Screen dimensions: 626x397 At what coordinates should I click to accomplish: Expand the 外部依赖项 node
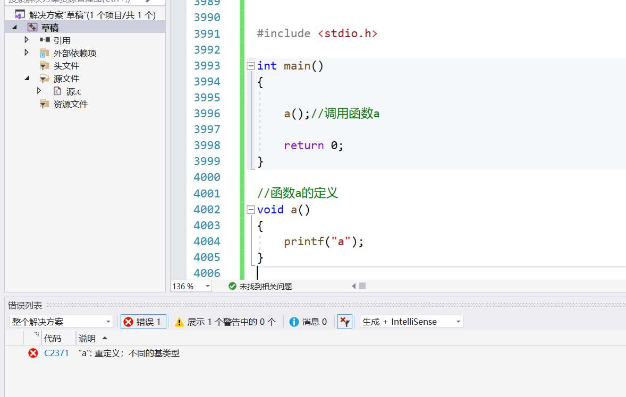[27, 53]
